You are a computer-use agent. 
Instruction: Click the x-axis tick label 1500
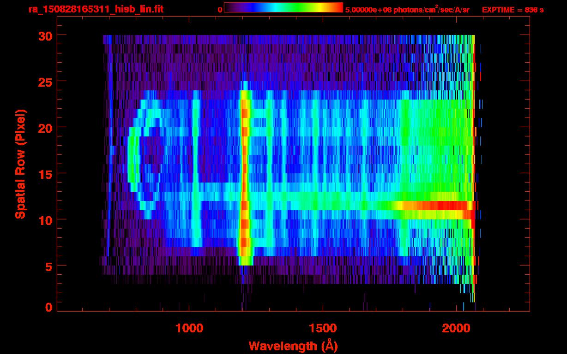[323, 329]
